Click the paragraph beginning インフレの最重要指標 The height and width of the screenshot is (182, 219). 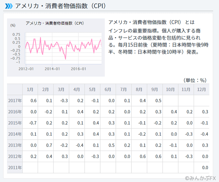[158, 41]
